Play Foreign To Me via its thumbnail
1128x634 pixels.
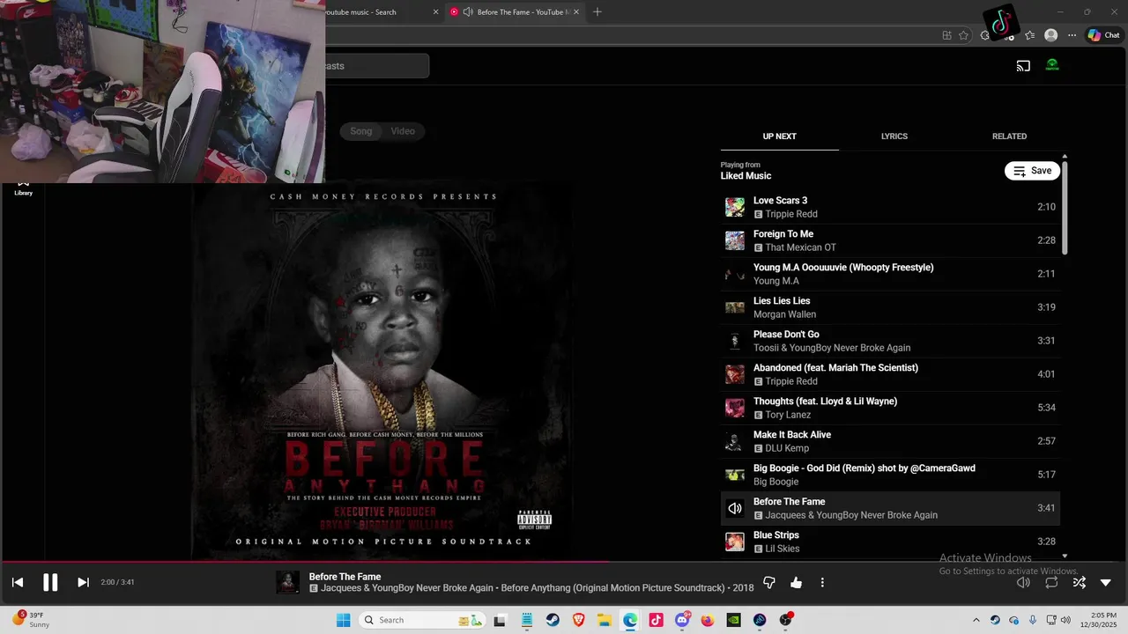(x=734, y=240)
